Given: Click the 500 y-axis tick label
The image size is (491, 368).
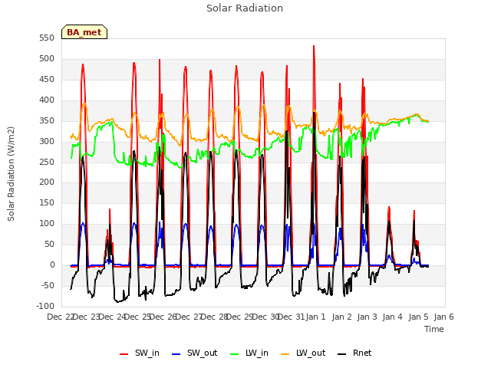Looking at the screenshot, I should click(47, 59).
